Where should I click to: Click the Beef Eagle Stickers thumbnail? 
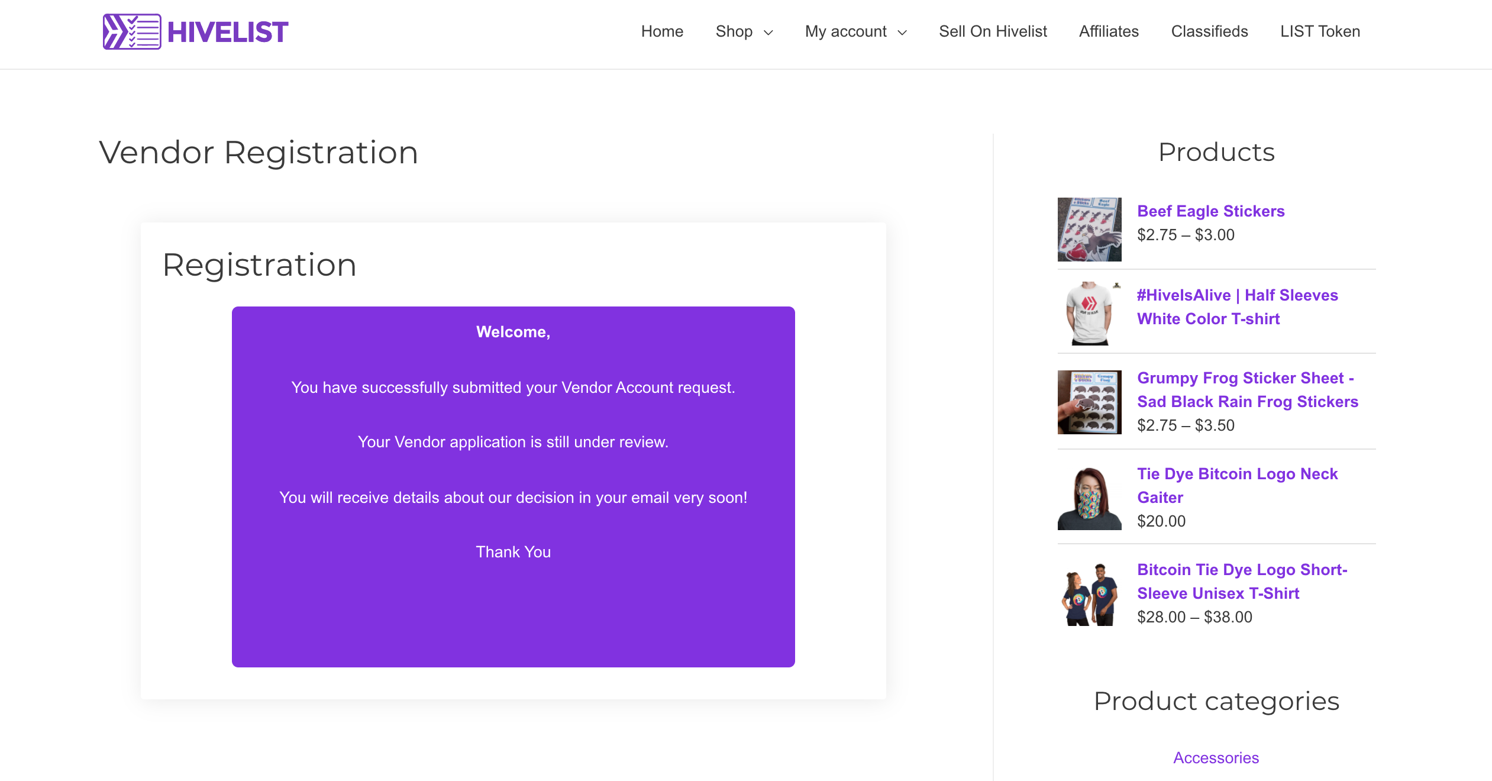[x=1089, y=230]
